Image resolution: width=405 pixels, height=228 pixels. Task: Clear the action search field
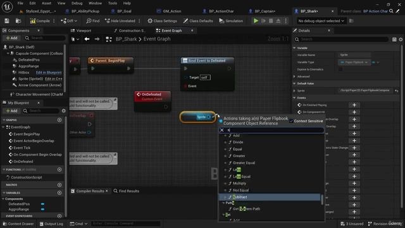pos(221,130)
